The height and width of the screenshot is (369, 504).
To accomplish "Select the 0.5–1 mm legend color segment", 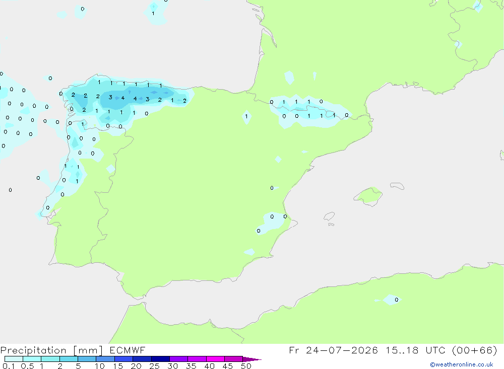I will pos(32,359).
